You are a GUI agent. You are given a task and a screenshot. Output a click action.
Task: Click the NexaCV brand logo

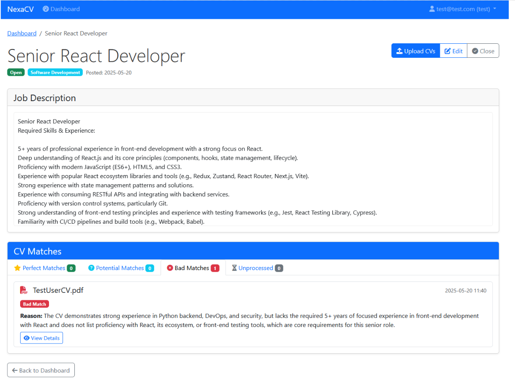[20, 9]
